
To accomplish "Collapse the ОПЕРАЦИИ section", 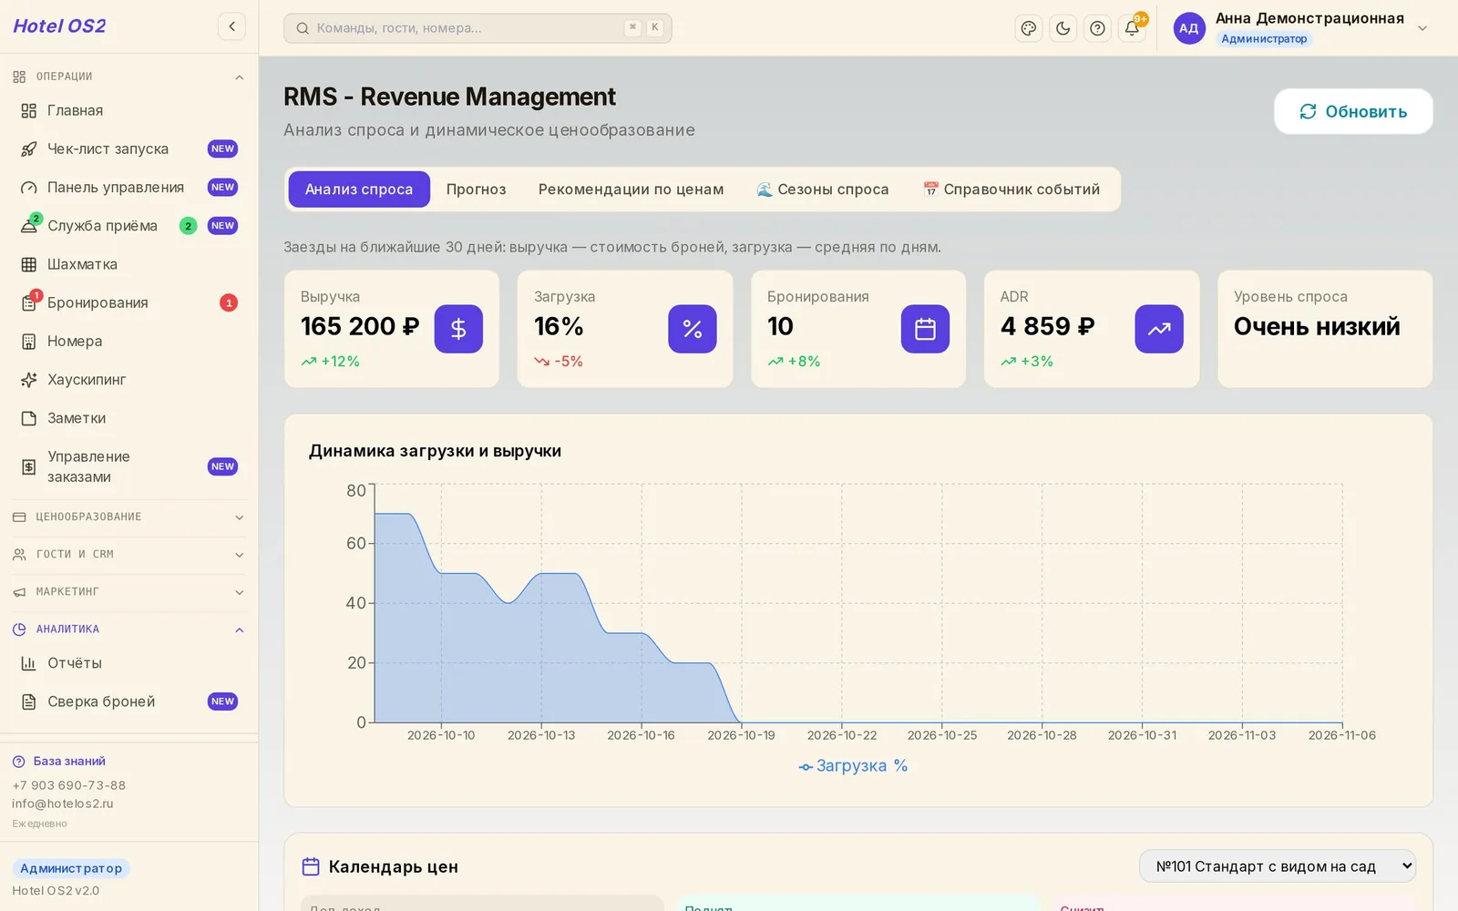I will (x=129, y=77).
